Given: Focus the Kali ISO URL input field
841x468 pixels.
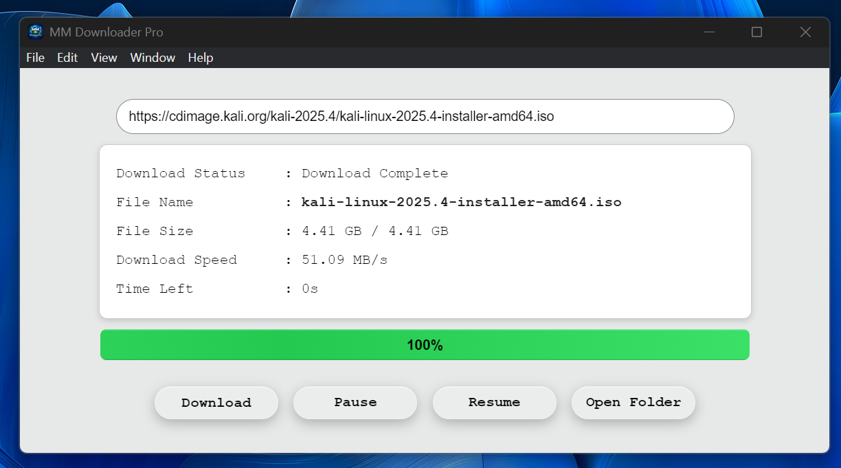Looking at the screenshot, I should (425, 117).
